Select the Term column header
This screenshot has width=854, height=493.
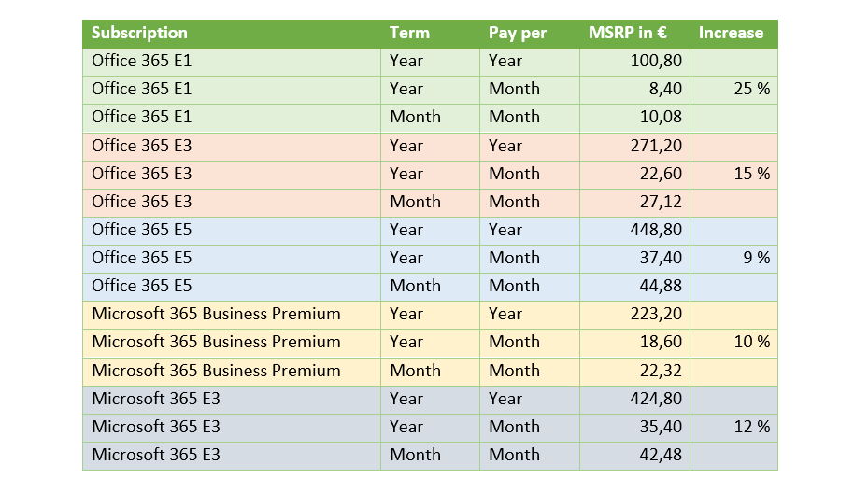430,34
